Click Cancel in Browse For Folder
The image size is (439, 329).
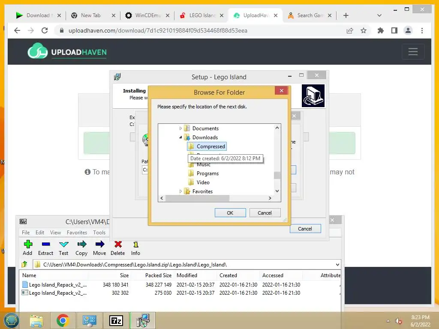point(265,213)
